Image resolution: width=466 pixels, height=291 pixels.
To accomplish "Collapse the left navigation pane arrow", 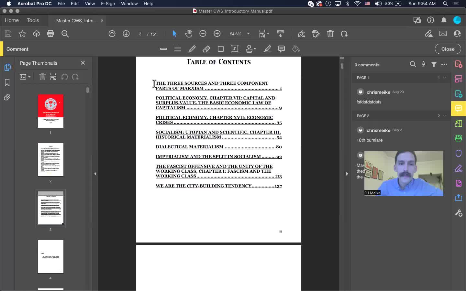I will pos(95,174).
